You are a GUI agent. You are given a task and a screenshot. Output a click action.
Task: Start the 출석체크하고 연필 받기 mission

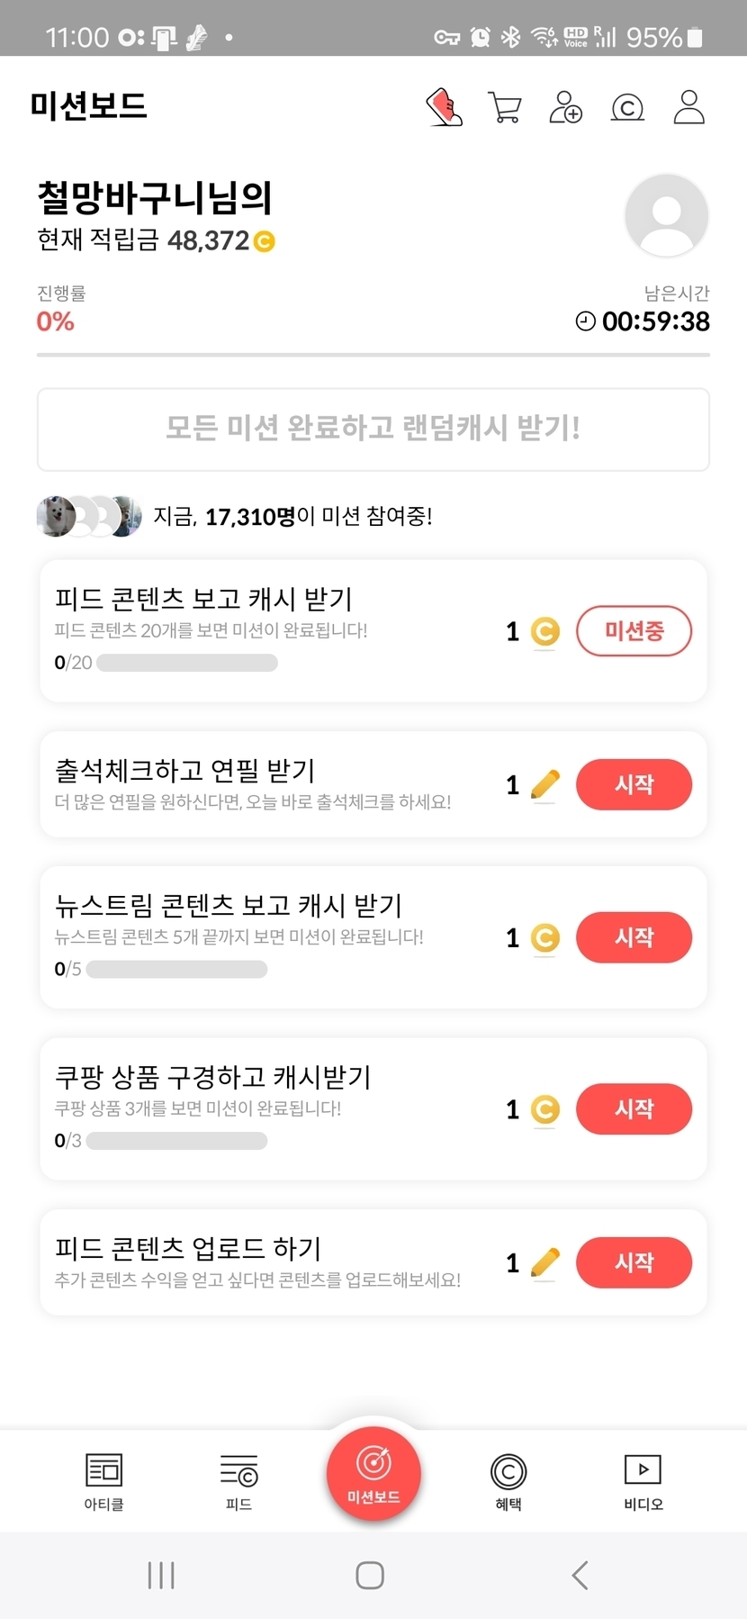[x=634, y=784]
